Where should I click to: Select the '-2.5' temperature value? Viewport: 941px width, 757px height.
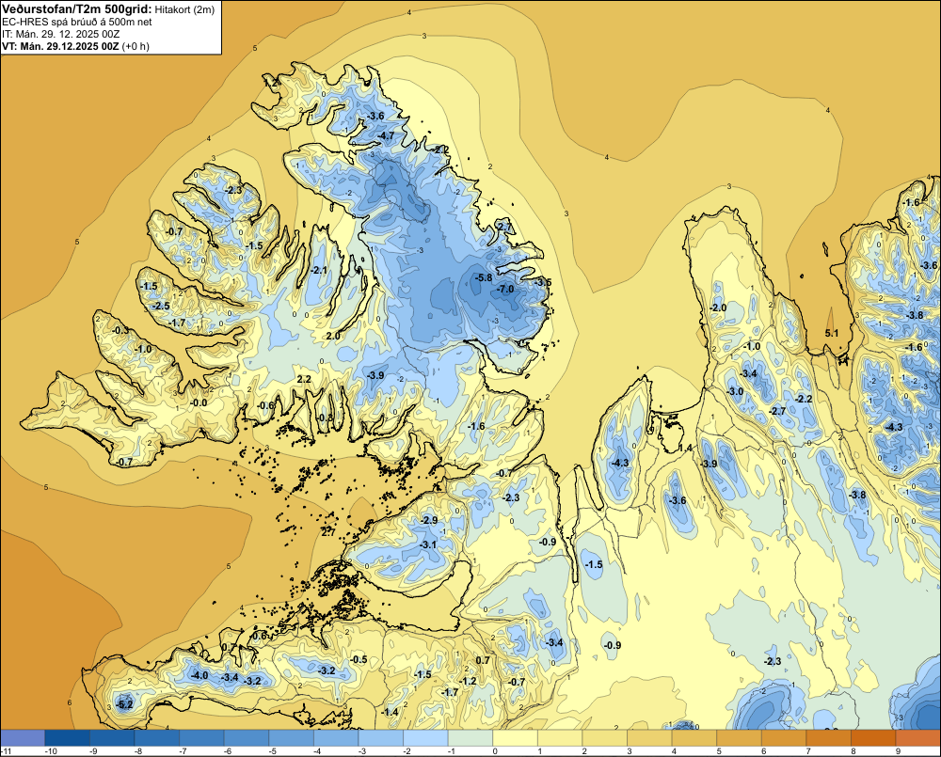(x=161, y=306)
